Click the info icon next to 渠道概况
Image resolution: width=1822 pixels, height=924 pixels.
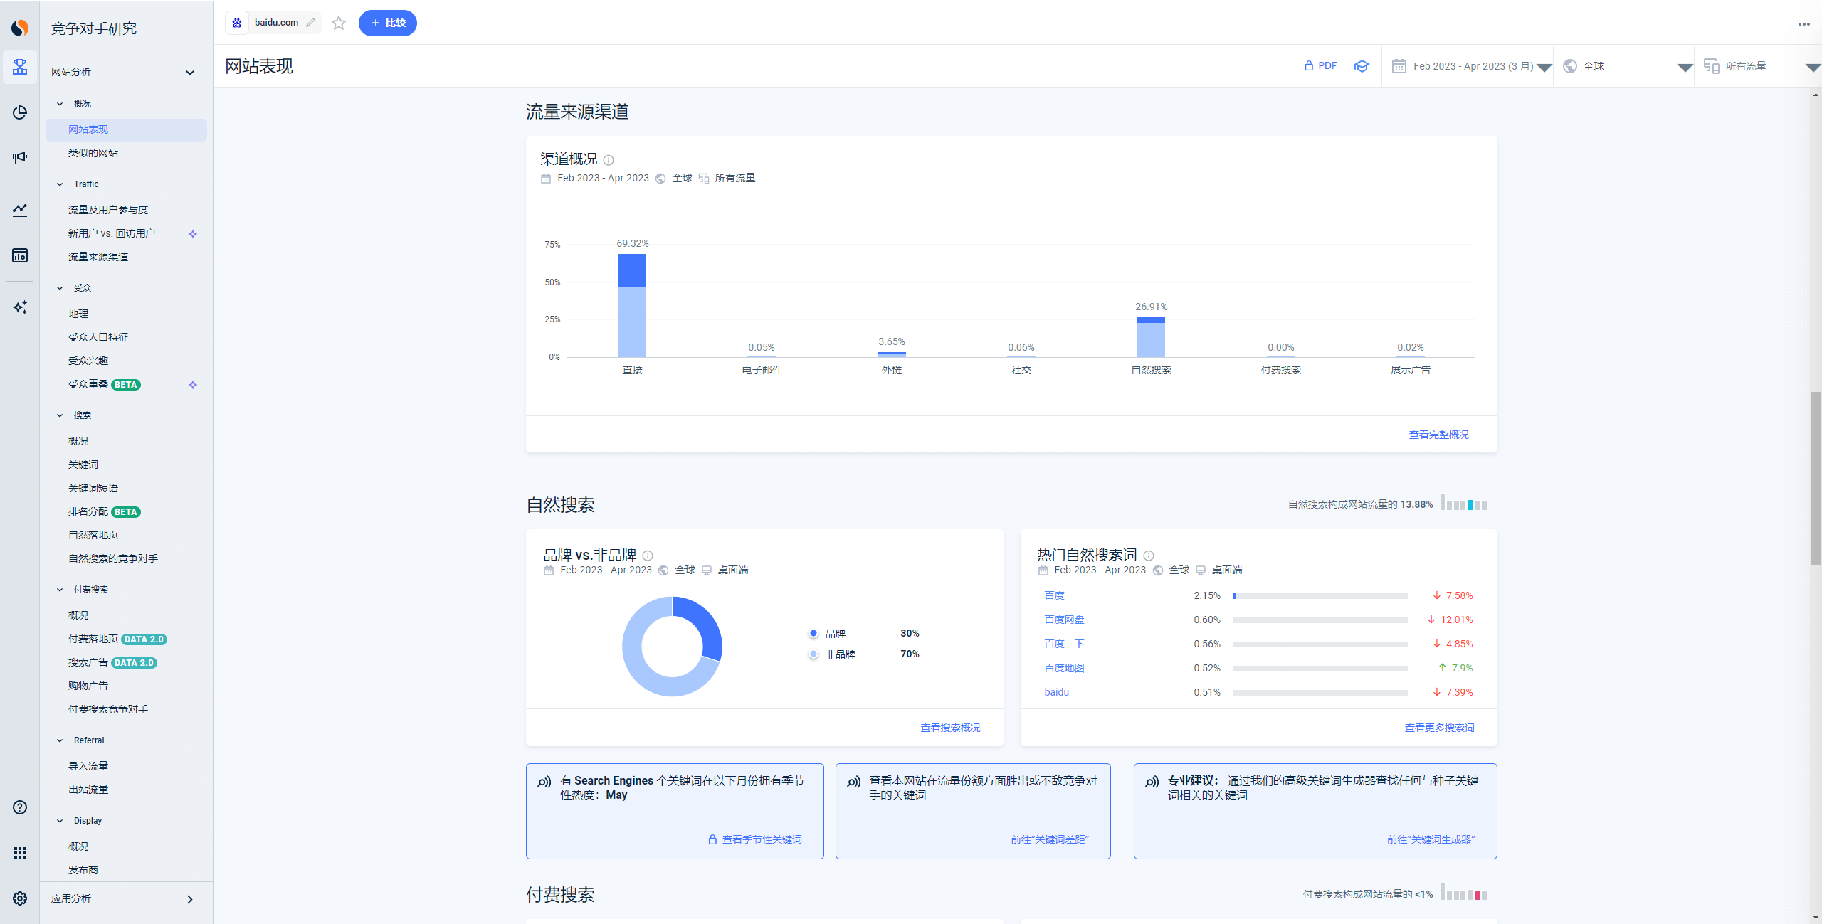click(x=609, y=160)
